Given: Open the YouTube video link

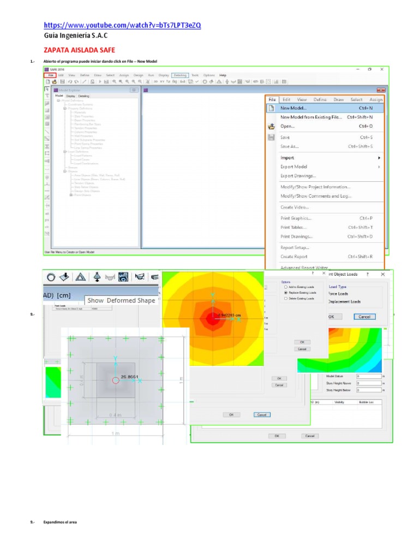Looking at the screenshot, I should pos(122,25).
